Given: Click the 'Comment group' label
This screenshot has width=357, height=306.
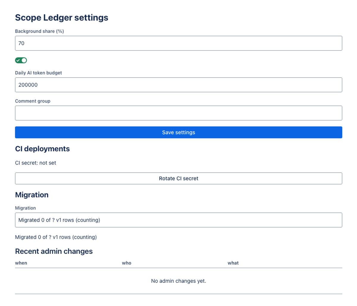Looking at the screenshot, I should point(33,101).
